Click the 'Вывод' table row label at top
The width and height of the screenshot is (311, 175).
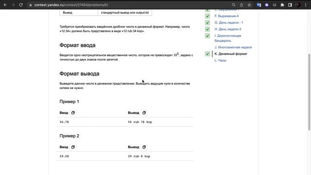[x=68, y=13]
